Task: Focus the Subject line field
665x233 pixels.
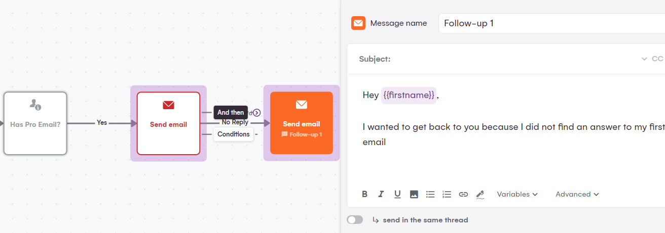Action: coord(512,59)
